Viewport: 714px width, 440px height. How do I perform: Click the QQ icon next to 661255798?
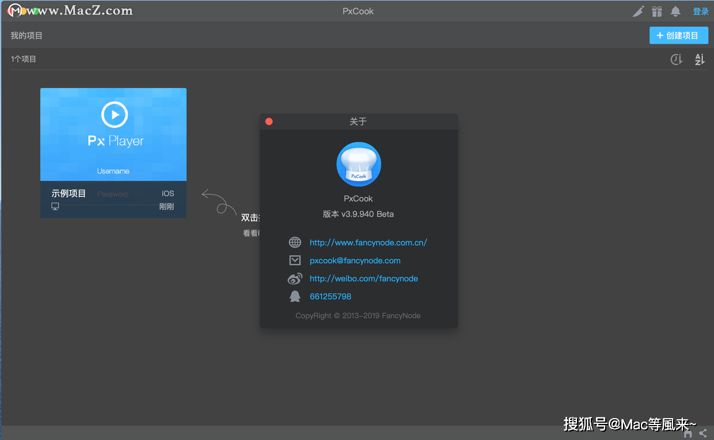pyautogui.click(x=295, y=296)
